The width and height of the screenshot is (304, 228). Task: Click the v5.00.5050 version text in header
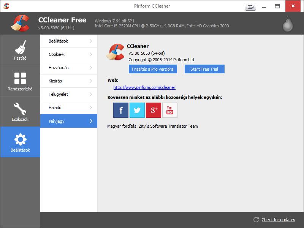point(56,28)
